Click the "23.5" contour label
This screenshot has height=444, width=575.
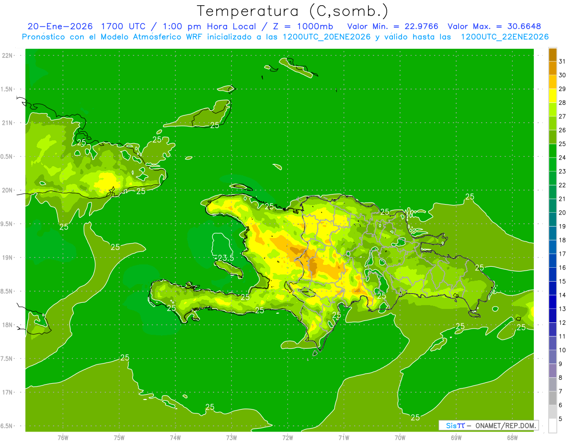click(x=225, y=258)
